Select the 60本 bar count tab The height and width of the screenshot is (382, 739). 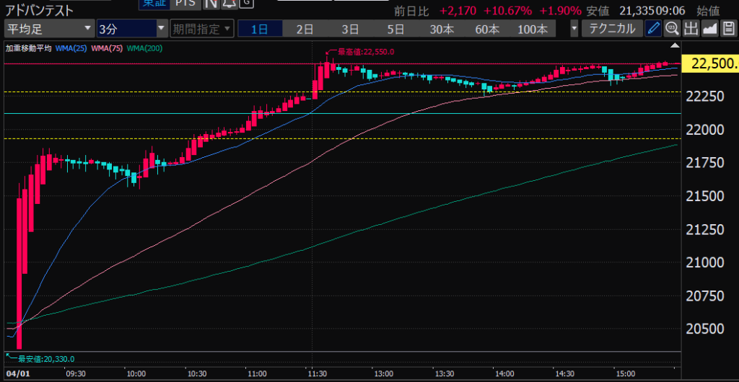click(x=487, y=29)
